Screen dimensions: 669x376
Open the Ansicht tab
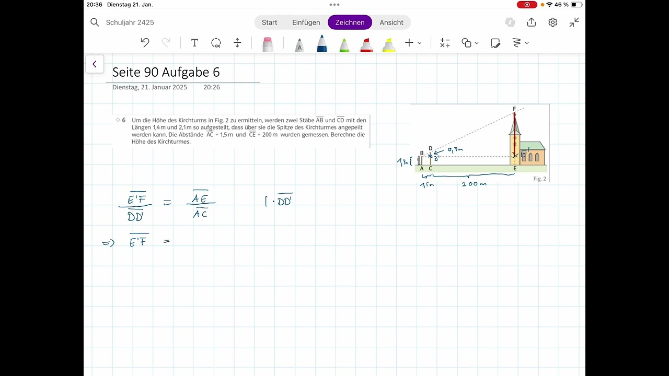391,22
